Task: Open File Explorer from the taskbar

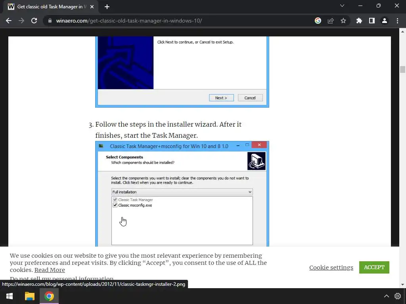Action: click(x=29, y=296)
